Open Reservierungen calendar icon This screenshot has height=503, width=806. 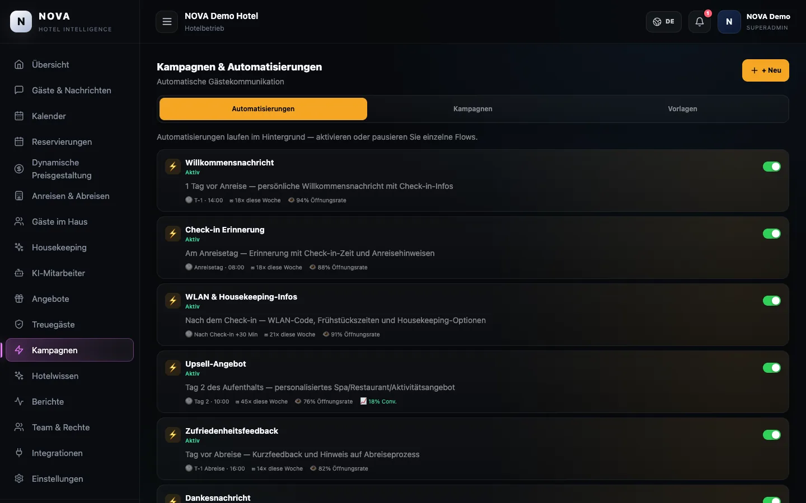(x=19, y=141)
